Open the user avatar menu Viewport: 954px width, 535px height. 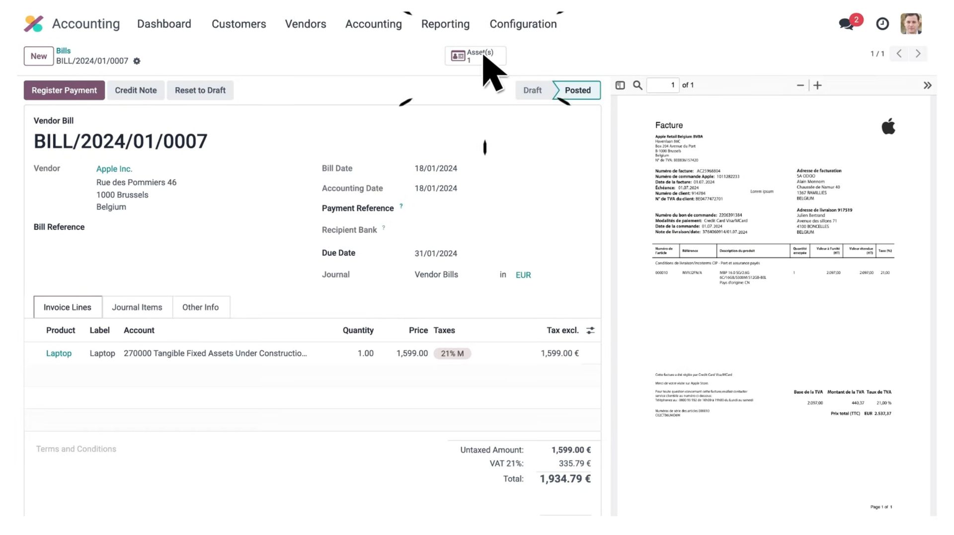[911, 24]
